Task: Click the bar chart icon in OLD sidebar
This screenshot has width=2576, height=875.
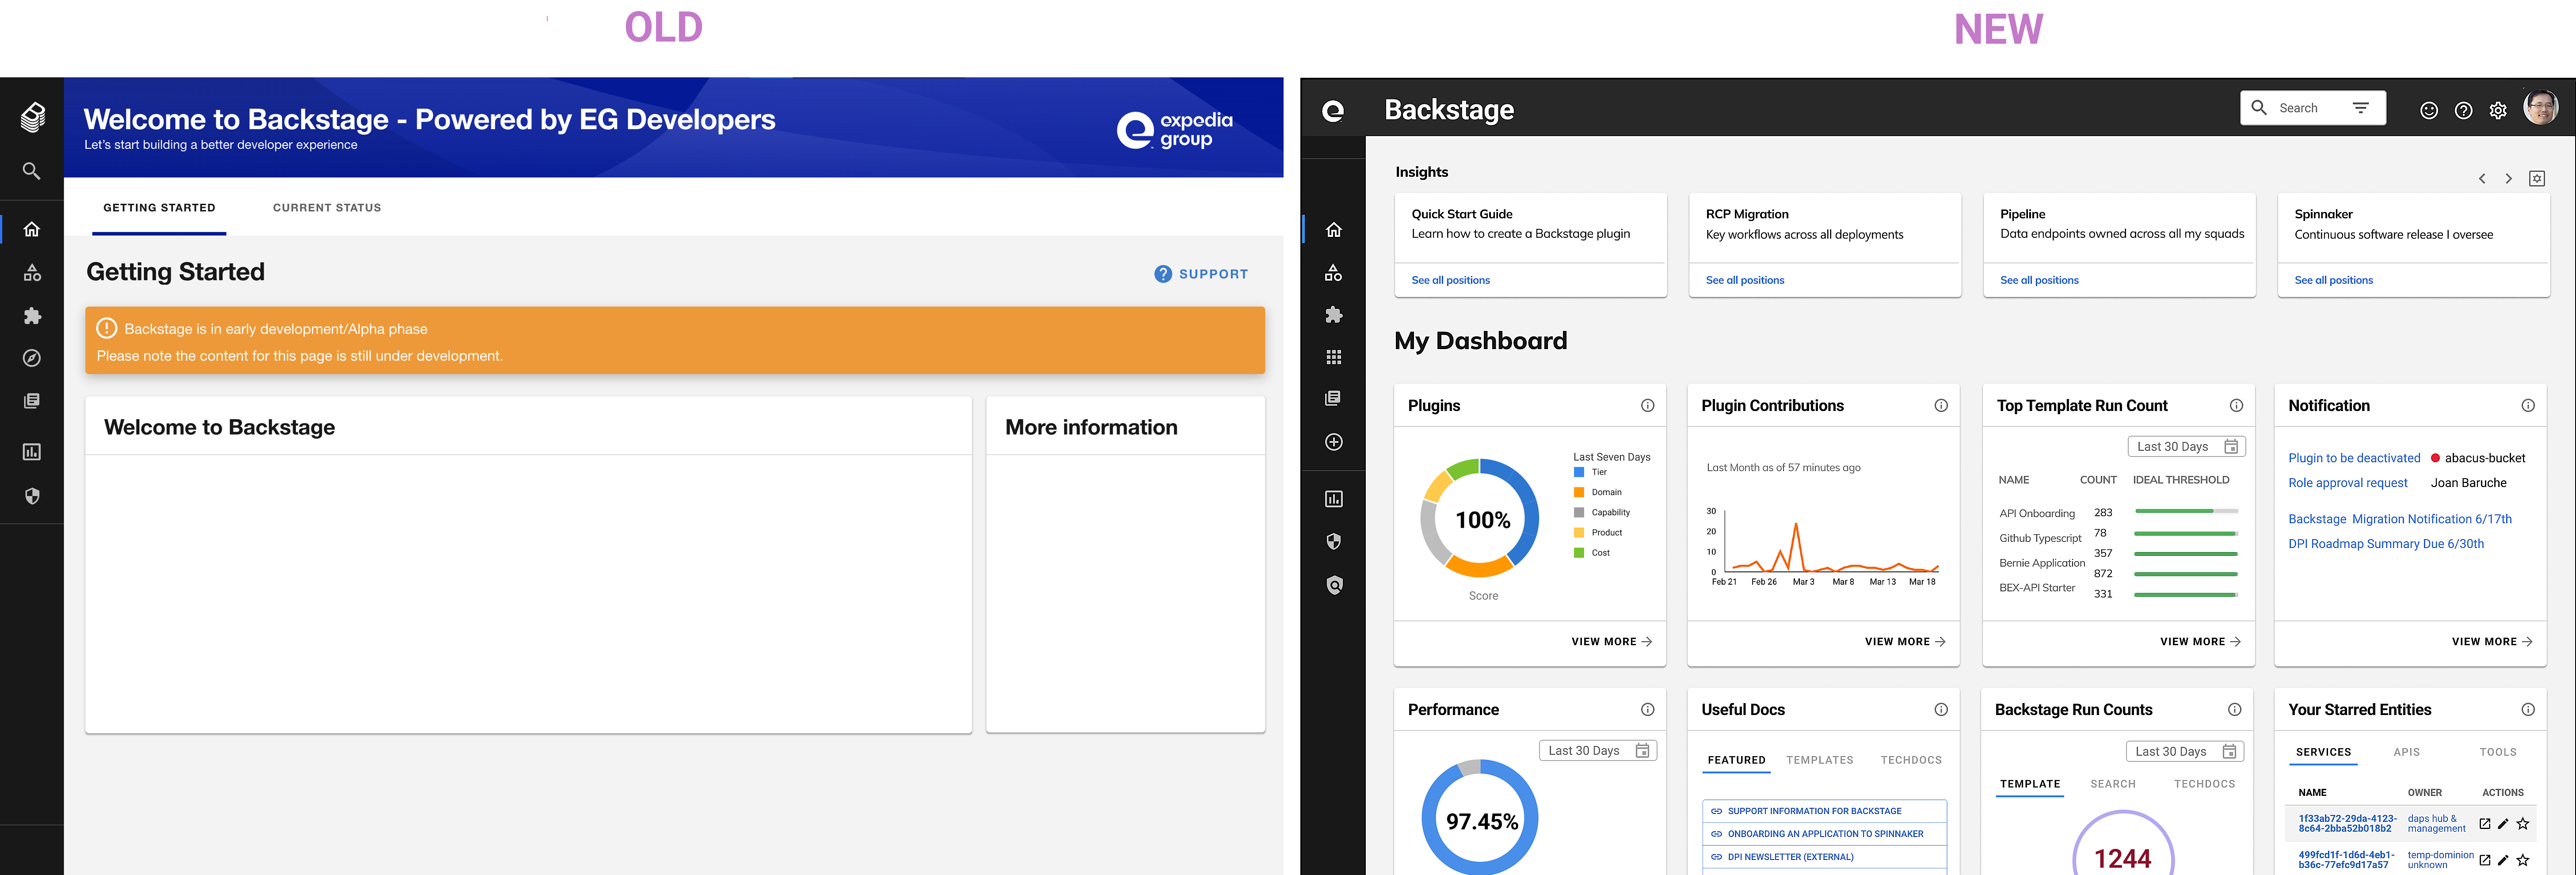Action: pyautogui.click(x=32, y=452)
